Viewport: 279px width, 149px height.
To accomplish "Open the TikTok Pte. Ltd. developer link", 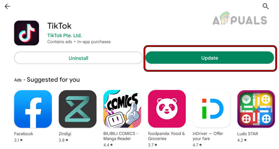I will click(x=65, y=35).
